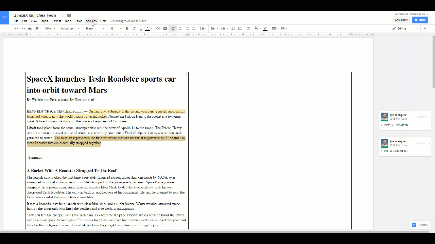The image size is (435, 244).
Task: Click the All changes saved in Drive link
Action: [128, 21]
